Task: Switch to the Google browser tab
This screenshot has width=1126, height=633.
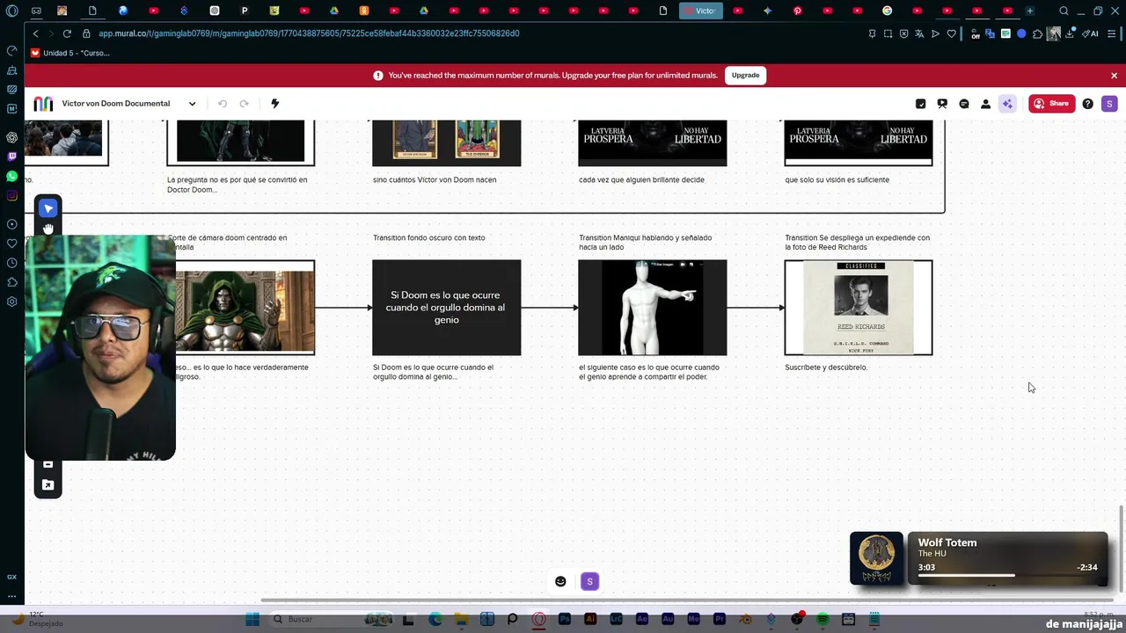Action: 888,11
